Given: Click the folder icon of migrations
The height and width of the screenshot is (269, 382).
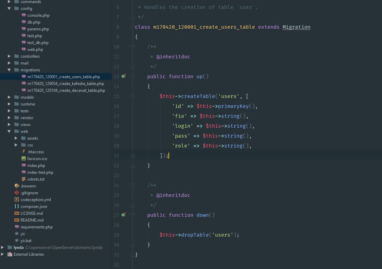Looking at the screenshot, I should (x=17, y=70).
